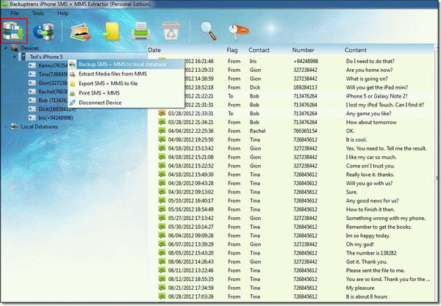Click message 'Im so happy today.'
This screenshot has width=441, height=306.
pos(367,236)
